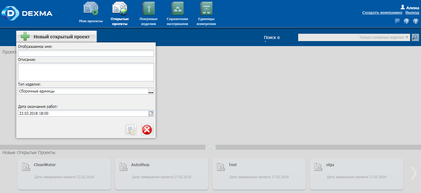Open the Test project card title
This screenshot has height=193, width=421.
point(233,165)
